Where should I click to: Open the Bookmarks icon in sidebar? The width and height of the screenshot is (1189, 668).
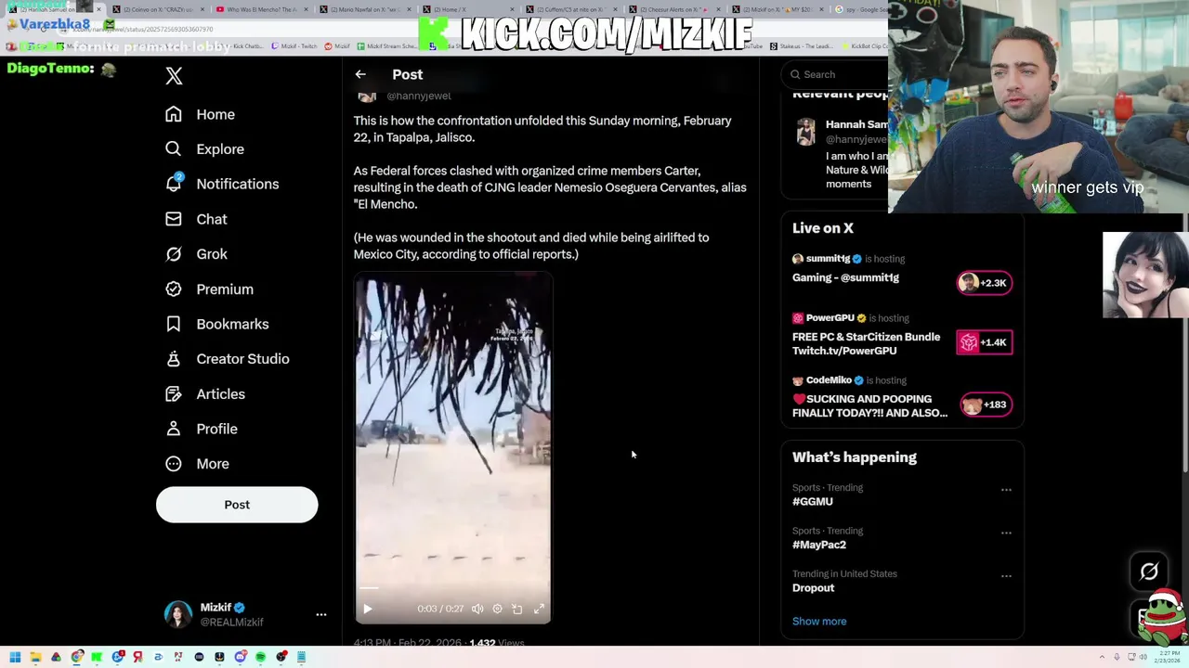[x=174, y=324]
